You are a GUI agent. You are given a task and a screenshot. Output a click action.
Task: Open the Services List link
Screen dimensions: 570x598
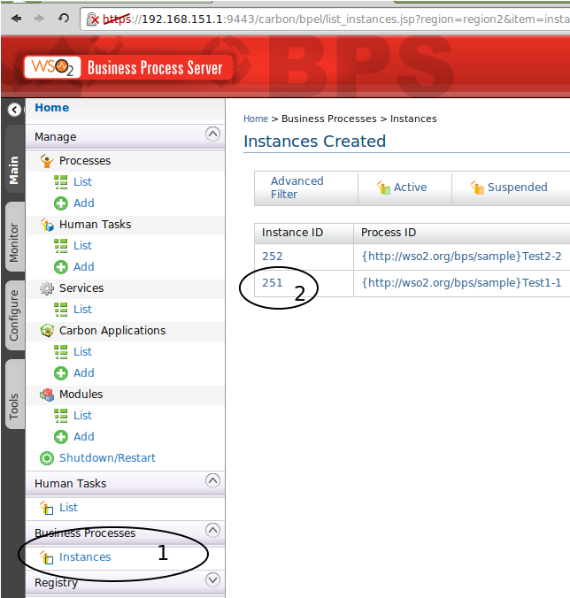[83, 310]
